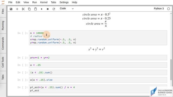
Task: Click the Python 3 kernel name
Action: 159,9
